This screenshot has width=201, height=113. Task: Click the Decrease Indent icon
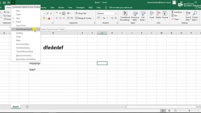pyautogui.click(x=68, y=18)
